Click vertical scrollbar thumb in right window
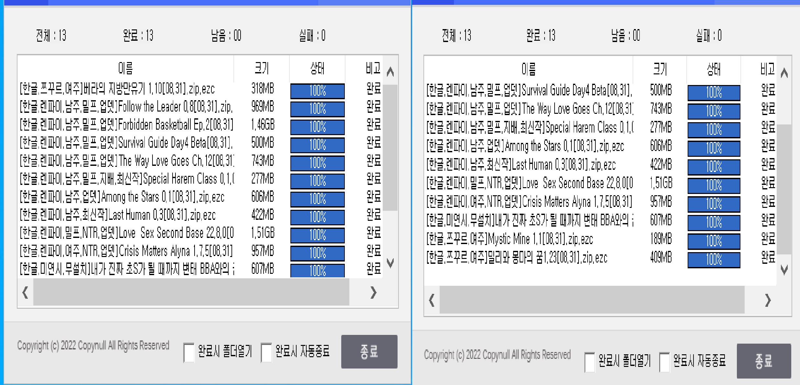 (784, 189)
